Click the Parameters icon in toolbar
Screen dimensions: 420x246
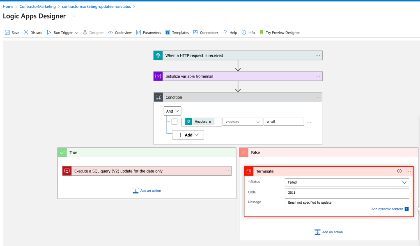pyautogui.click(x=138, y=32)
